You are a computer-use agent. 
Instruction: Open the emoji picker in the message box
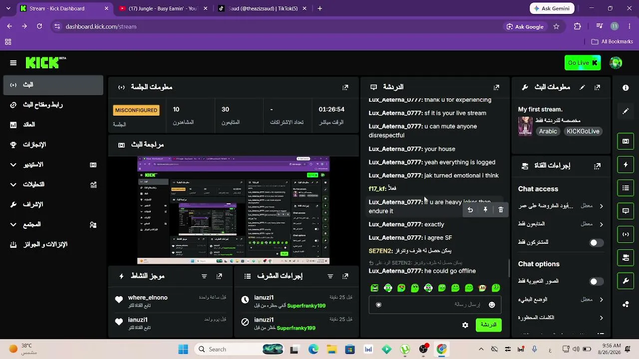coord(492,305)
